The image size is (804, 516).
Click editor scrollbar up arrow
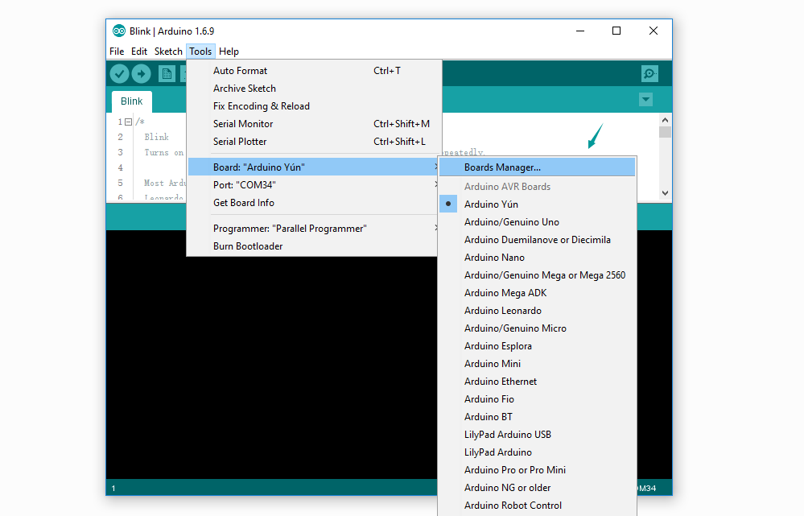click(665, 120)
